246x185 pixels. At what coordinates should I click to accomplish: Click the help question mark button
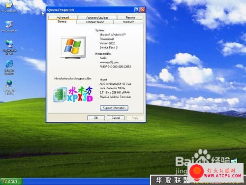click(137, 10)
